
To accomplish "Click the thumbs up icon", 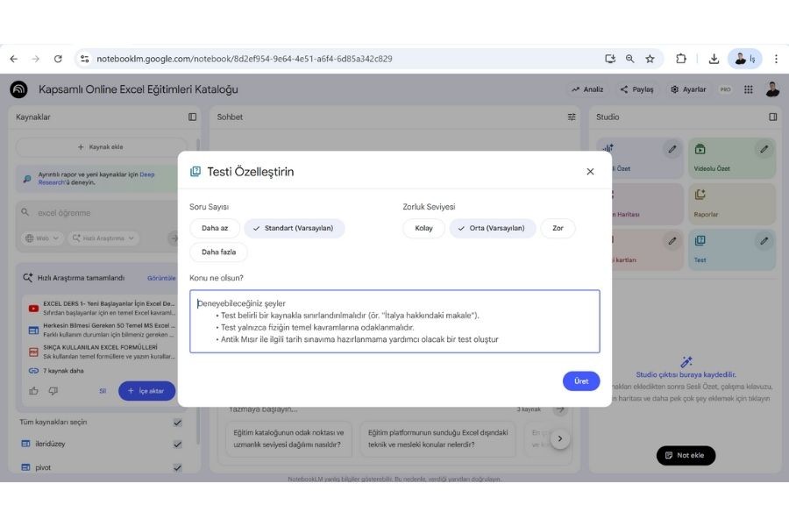I will tap(34, 391).
